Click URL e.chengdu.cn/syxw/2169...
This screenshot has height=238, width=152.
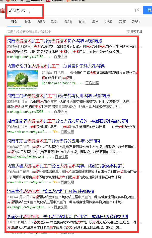tap(27, 57)
